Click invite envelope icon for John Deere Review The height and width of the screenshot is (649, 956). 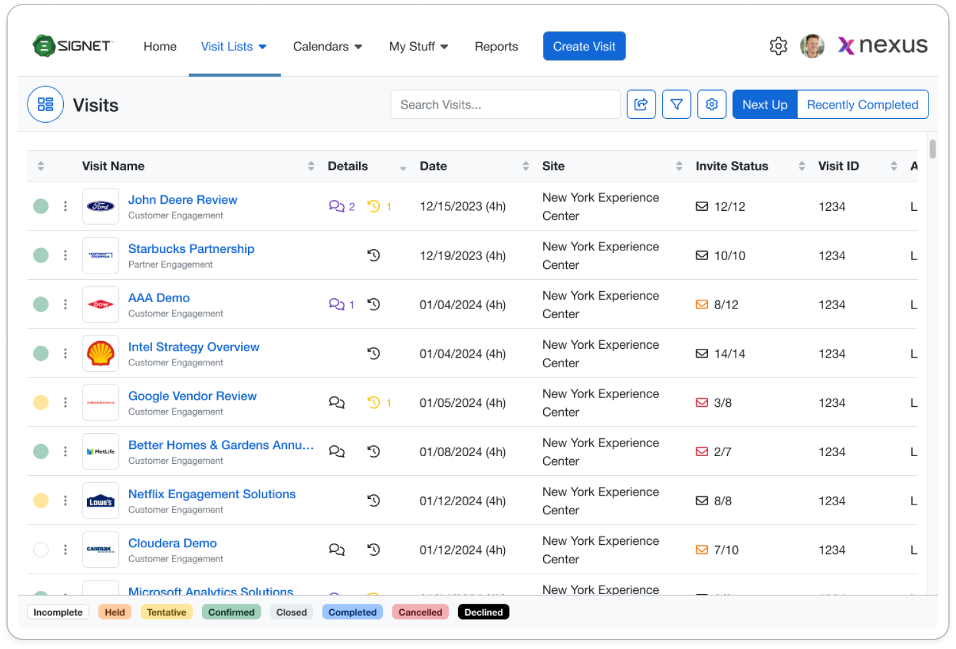coord(702,206)
